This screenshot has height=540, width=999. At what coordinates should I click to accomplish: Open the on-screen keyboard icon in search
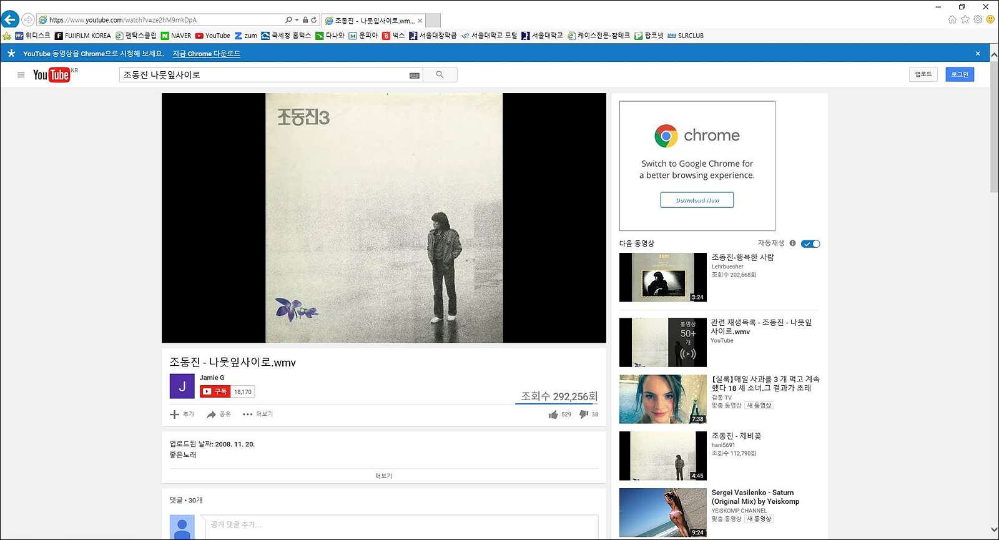pyautogui.click(x=415, y=75)
